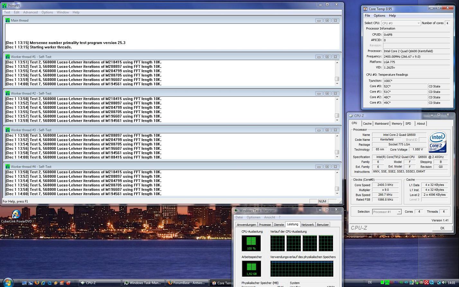Open Prime95 Options menu
The image size is (459, 287).
click(47, 12)
